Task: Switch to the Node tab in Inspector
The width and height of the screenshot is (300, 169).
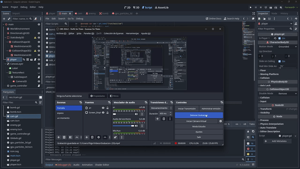Action: 274,13
